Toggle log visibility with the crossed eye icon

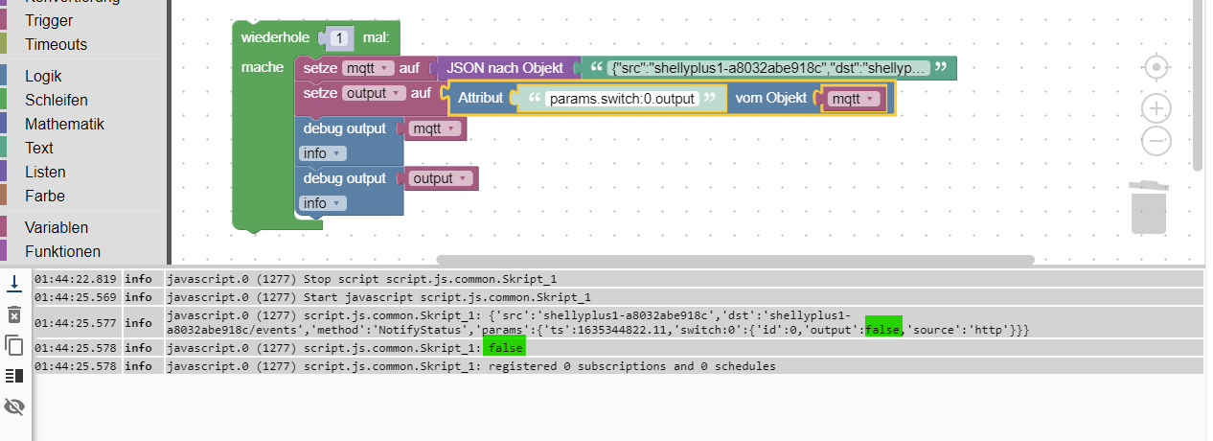coord(14,406)
